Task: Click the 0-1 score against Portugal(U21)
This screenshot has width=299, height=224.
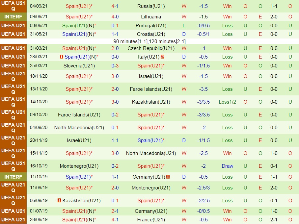Action: click(115, 26)
